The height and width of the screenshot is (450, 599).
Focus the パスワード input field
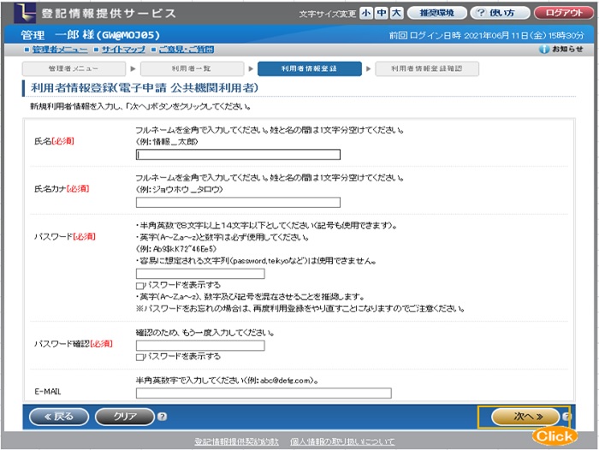tap(200, 274)
